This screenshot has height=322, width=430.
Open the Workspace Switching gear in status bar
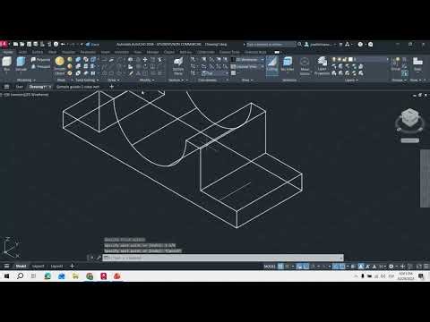click(391, 266)
